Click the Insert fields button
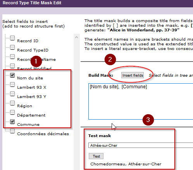The image size is (193, 170). point(133,75)
